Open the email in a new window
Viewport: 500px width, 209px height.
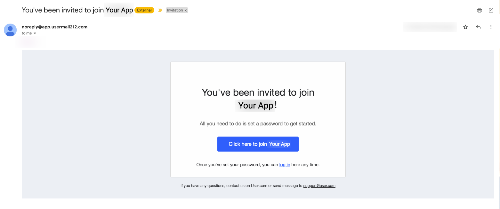coord(491,10)
